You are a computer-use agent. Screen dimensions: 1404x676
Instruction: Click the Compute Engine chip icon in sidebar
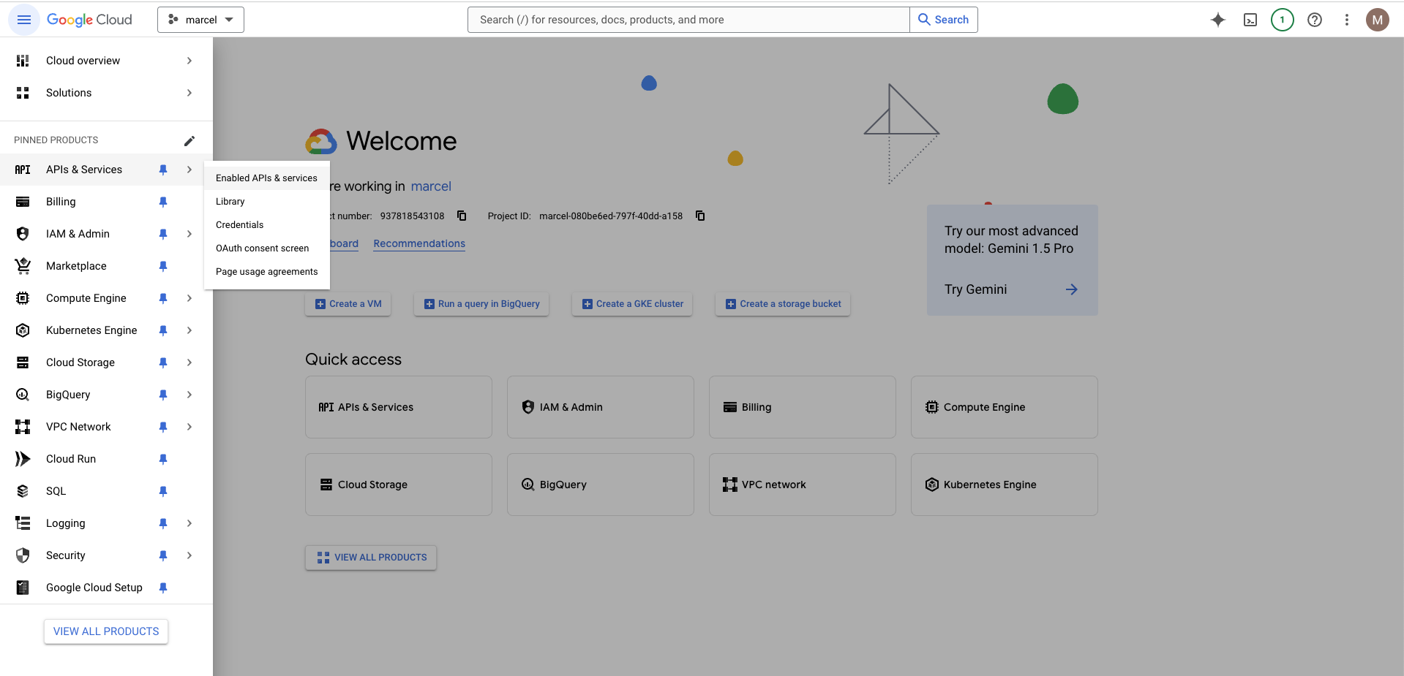(x=23, y=298)
